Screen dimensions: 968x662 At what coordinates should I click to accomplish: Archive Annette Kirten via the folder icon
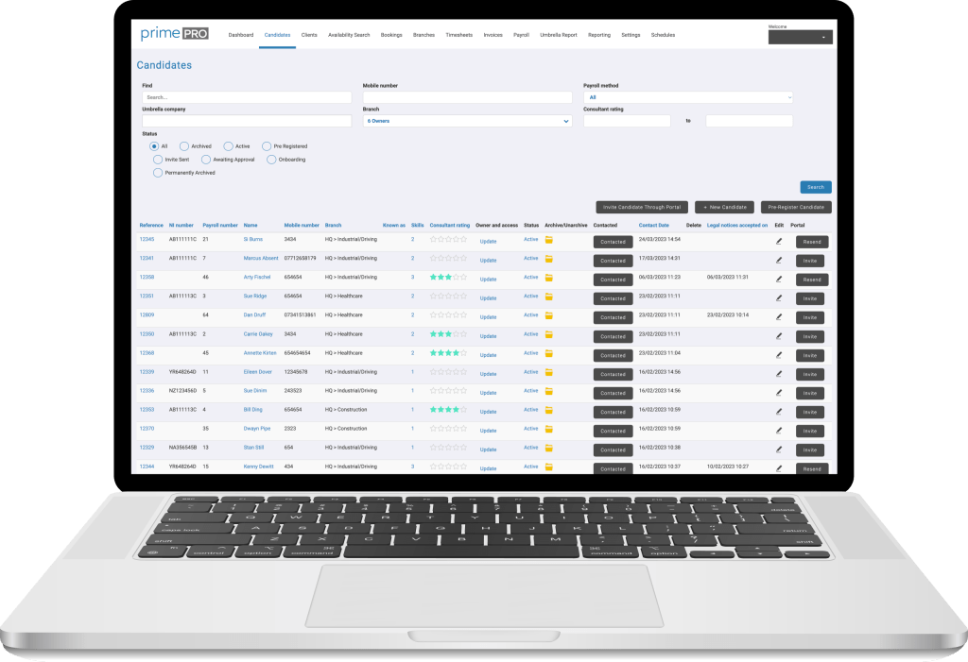click(x=549, y=354)
